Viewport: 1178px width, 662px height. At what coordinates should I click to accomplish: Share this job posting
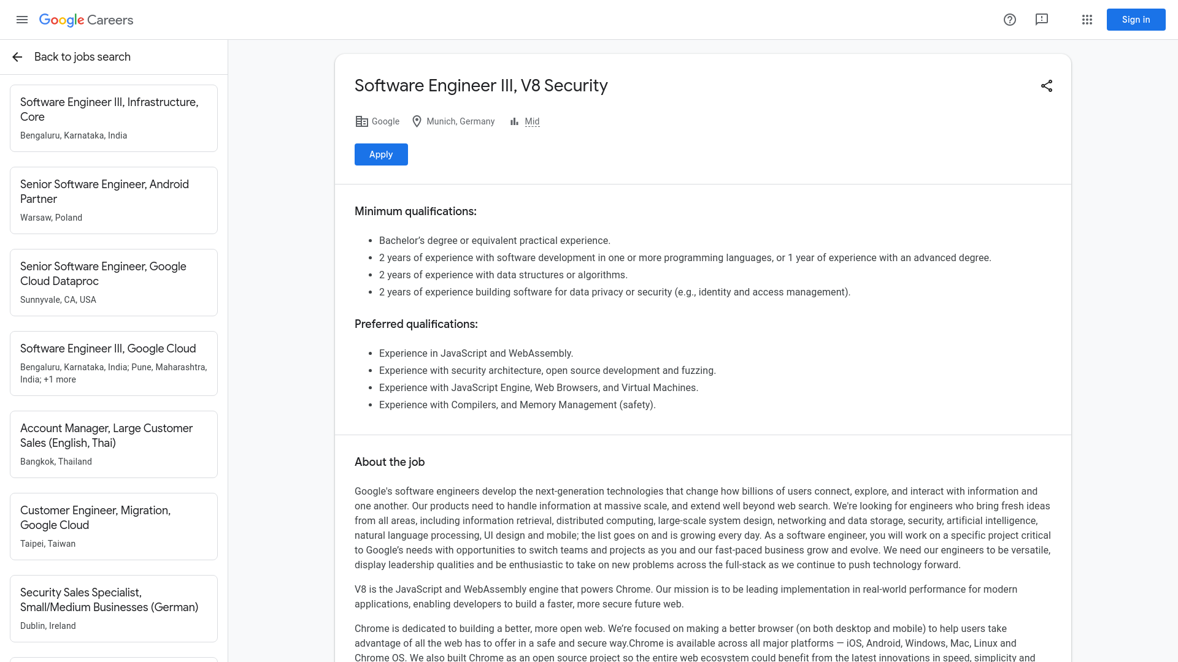click(1047, 86)
